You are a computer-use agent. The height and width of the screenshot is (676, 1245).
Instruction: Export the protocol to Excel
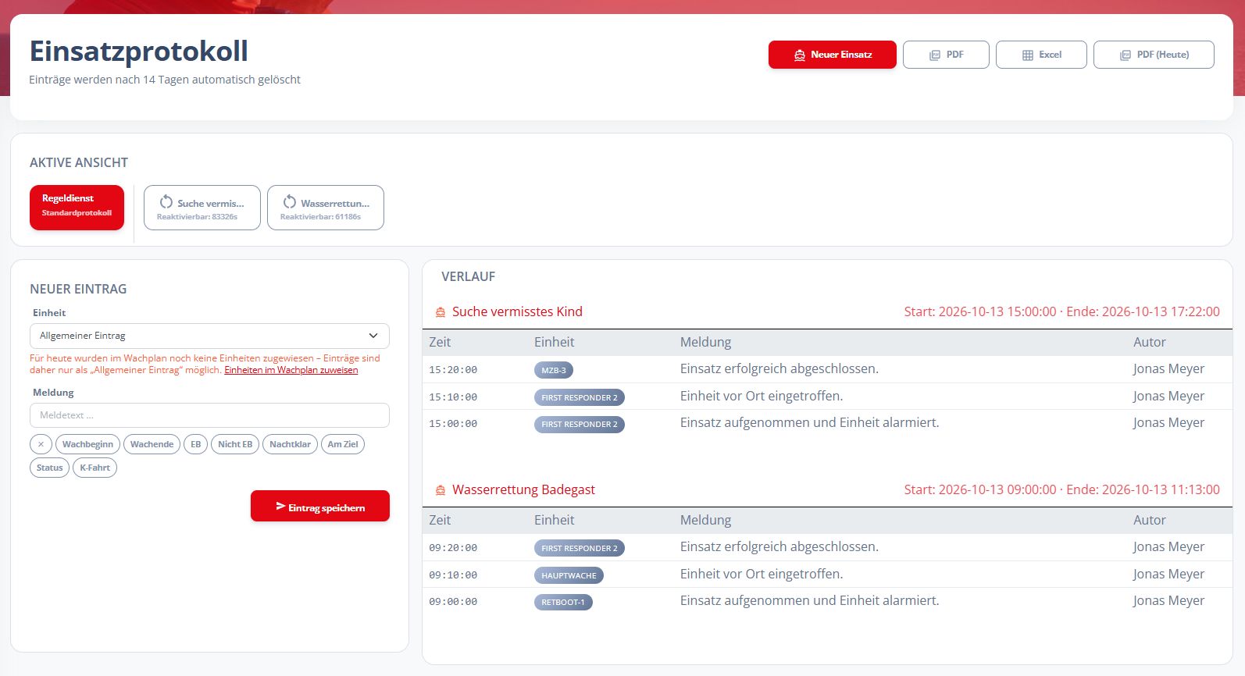(1041, 55)
